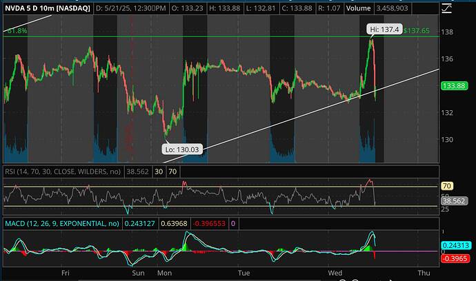476x281 pixels.
Task: Click the red MACD diff value -0.396553
Action: click(209, 224)
